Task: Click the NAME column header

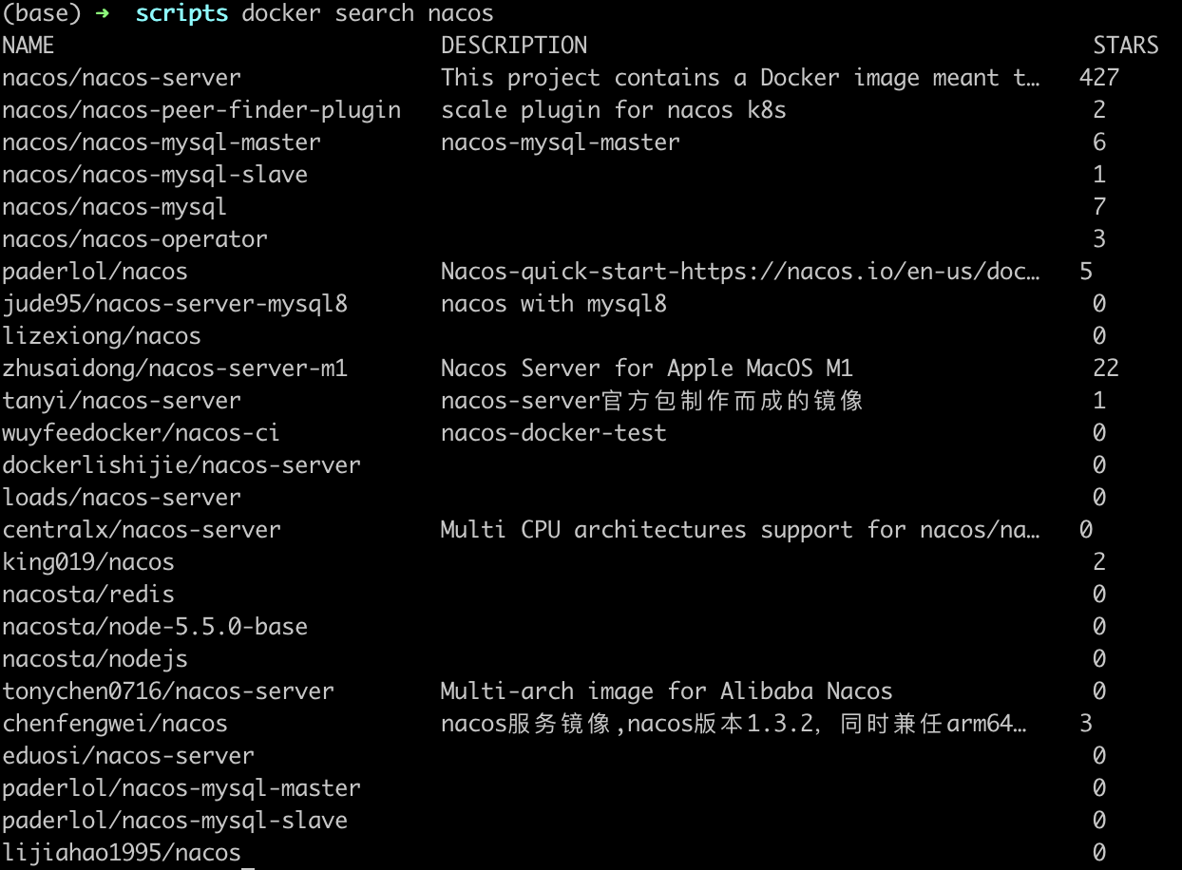Action: (29, 46)
